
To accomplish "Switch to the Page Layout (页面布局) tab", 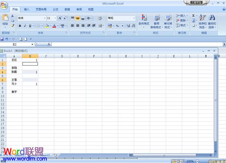I will pyautogui.click(x=41, y=9).
